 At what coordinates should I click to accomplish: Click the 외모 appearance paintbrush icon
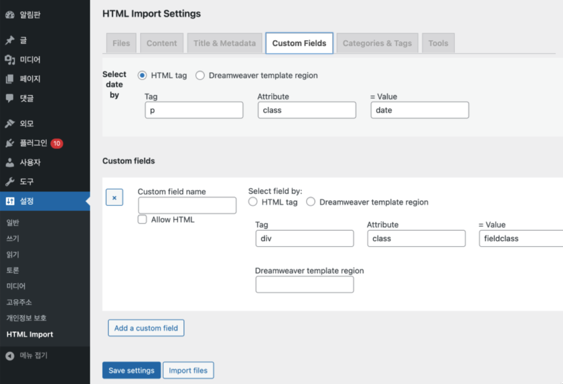pyautogui.click(x=9, y=124)
